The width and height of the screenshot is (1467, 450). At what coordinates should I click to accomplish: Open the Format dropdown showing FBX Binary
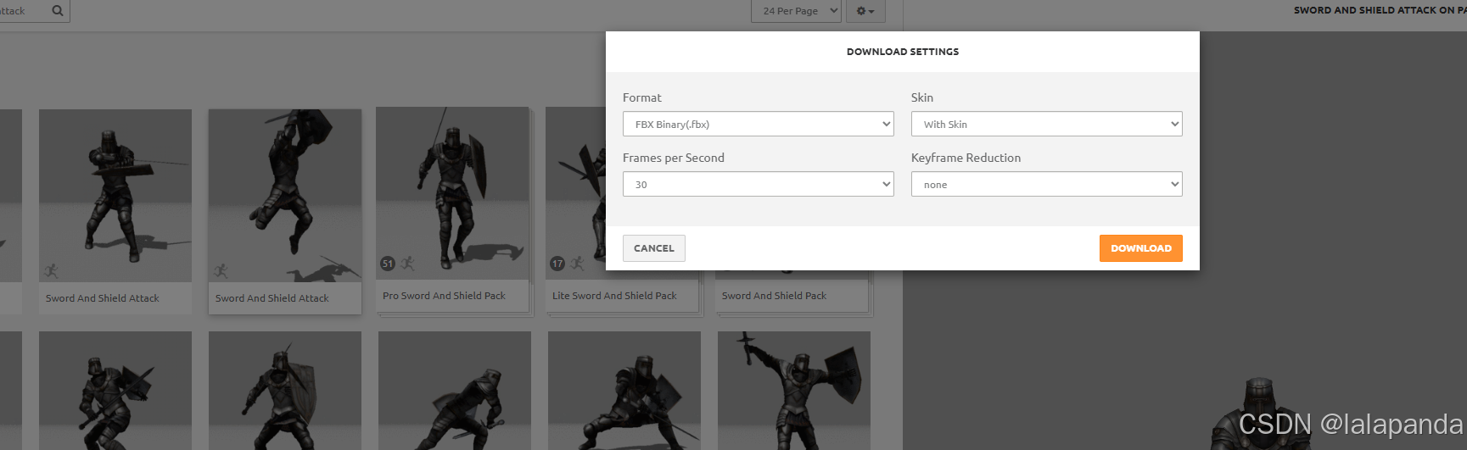pos(759,124)
